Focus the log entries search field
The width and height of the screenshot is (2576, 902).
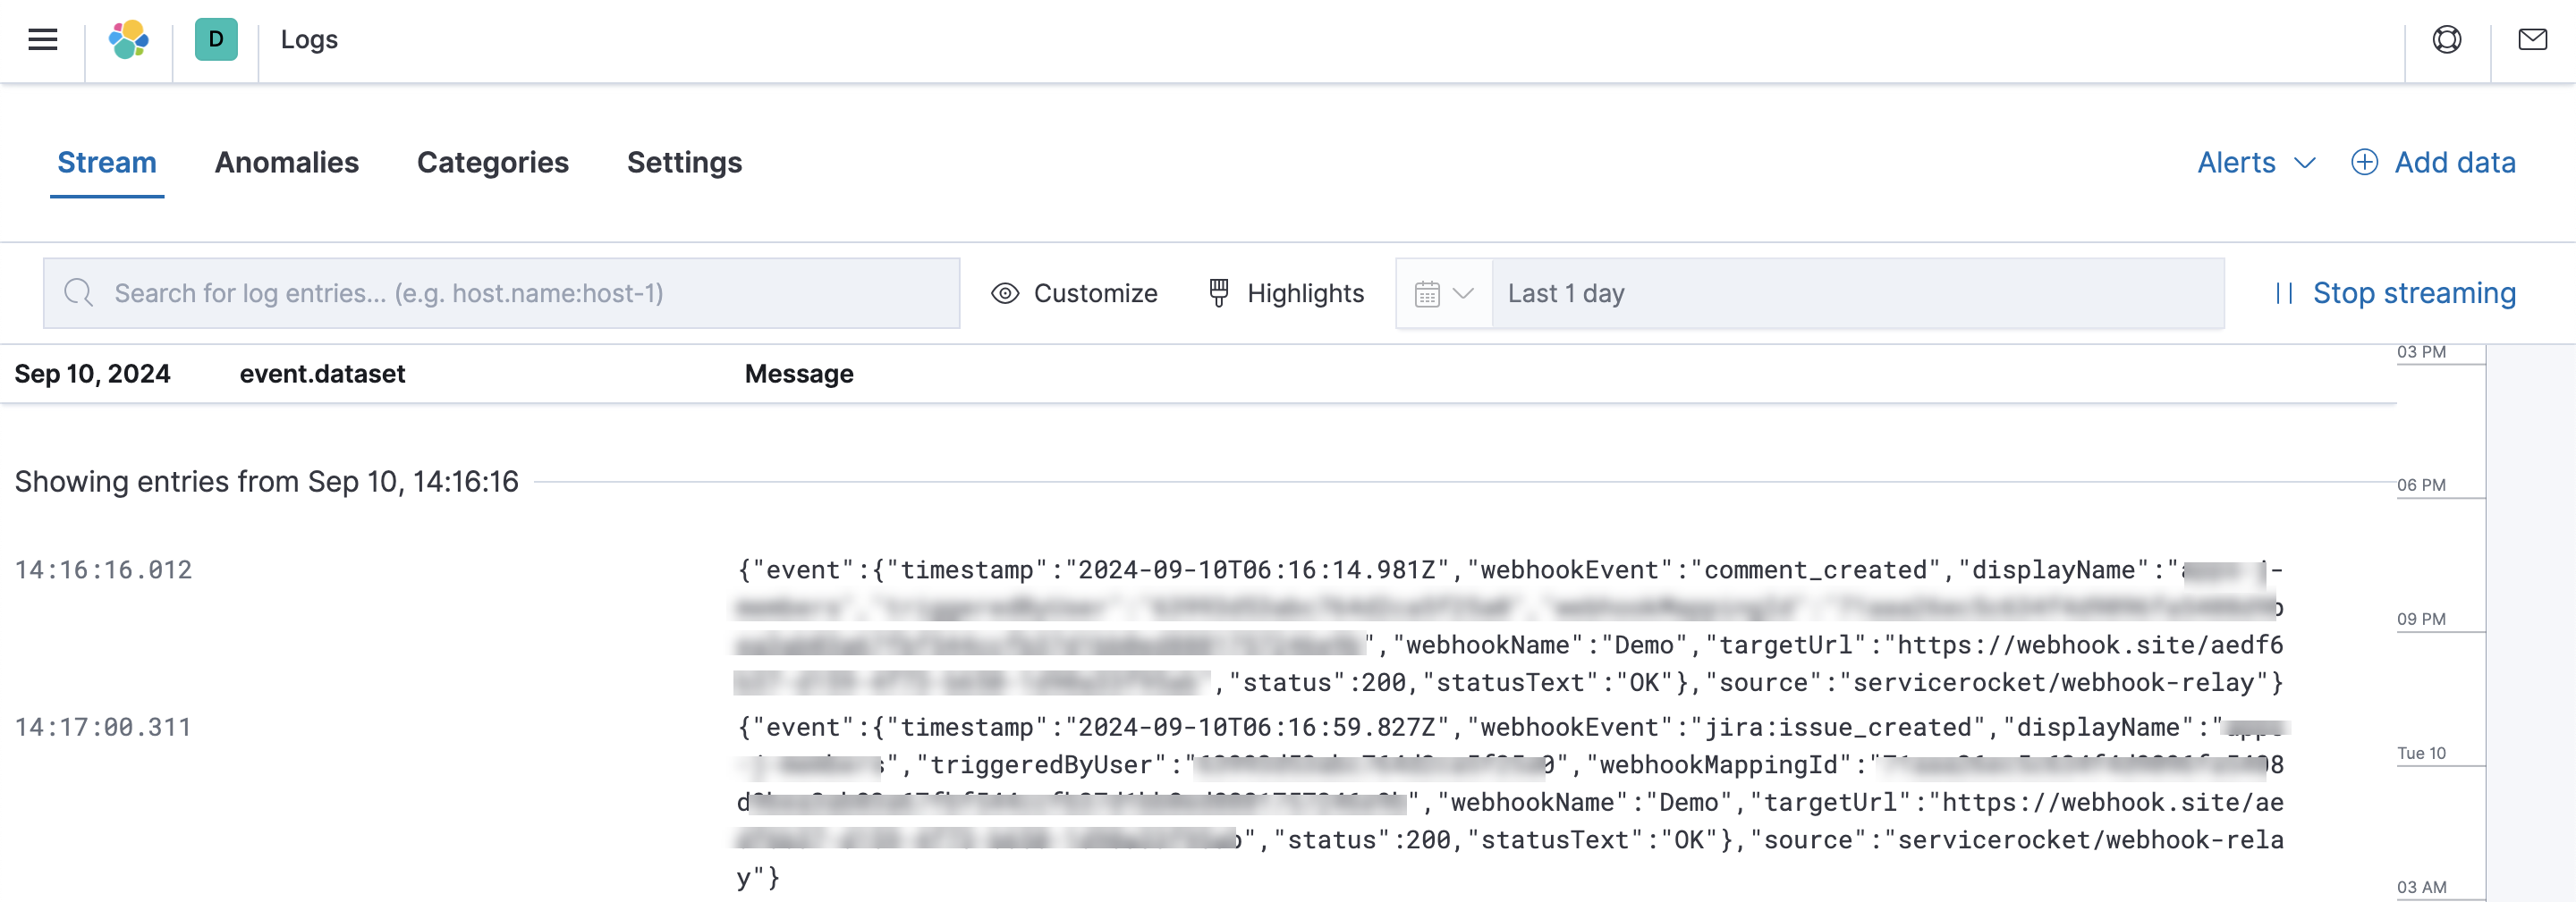pyautogui.click(x=501, y=293)
